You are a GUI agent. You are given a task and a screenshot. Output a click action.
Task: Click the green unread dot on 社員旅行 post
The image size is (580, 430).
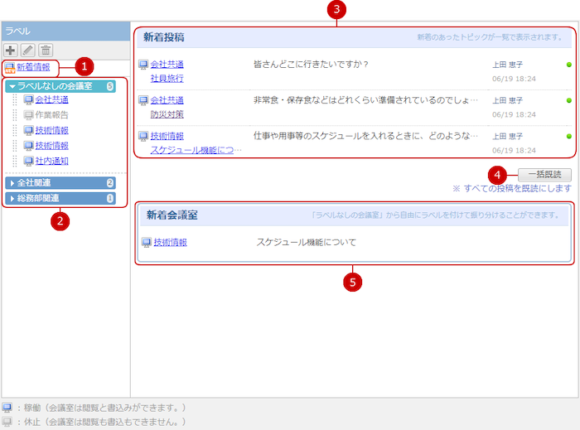[x=569, y=64]
